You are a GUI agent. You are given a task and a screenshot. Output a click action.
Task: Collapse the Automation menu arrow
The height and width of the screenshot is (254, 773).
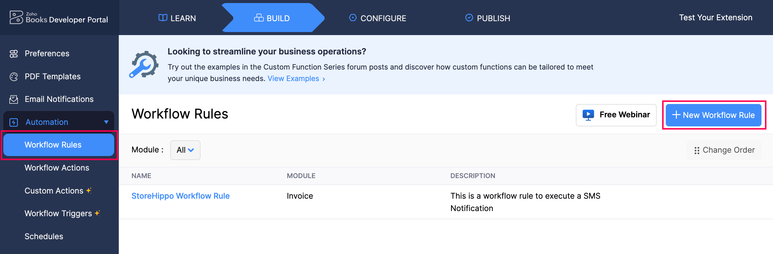click(x=106, y=122)
